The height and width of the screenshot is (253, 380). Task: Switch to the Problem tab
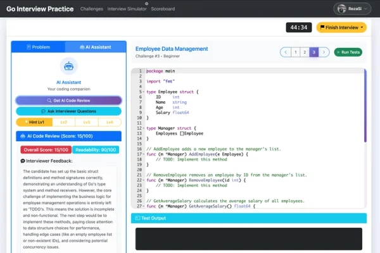pyautogui.click(x=38, y=47)
